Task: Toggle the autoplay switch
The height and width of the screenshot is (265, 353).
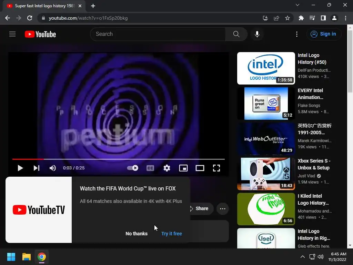Action: point(133,168)
